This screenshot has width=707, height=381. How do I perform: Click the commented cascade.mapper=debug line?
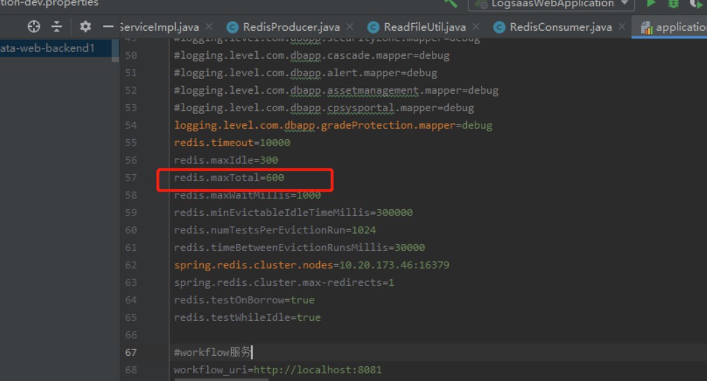(311, 55)
